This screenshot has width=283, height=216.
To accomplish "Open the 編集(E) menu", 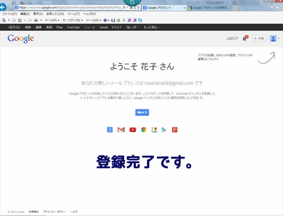I will click(x=25, y=14).
